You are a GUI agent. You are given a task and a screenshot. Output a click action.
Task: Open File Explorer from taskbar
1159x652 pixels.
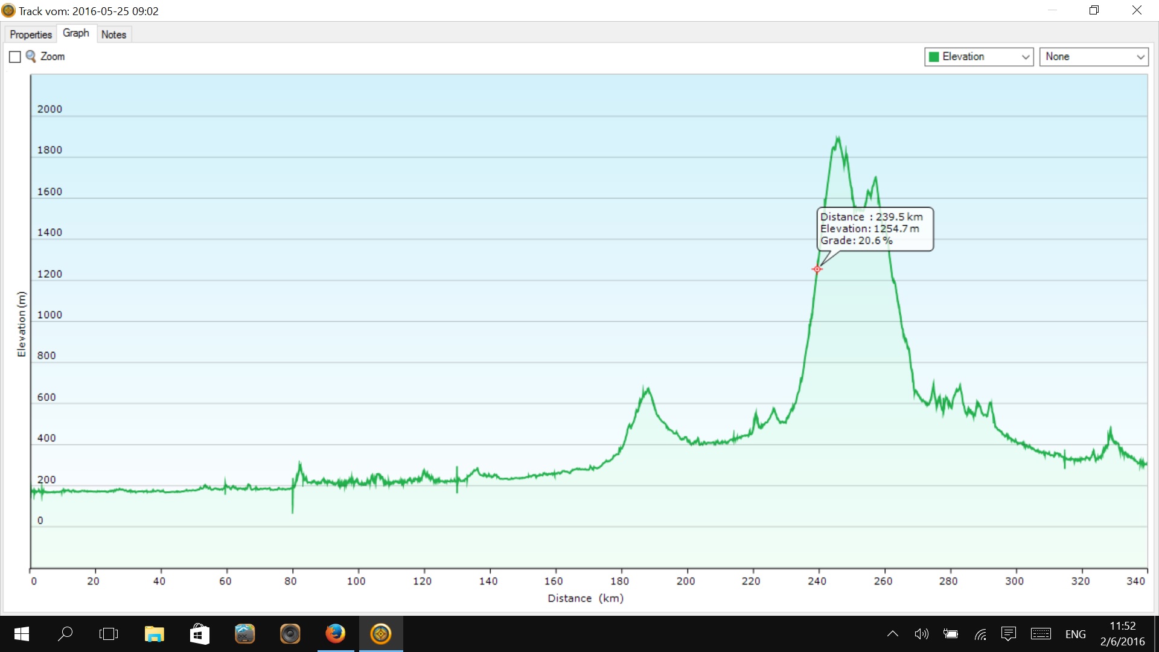pyautogui.click(x=154, y=634)
